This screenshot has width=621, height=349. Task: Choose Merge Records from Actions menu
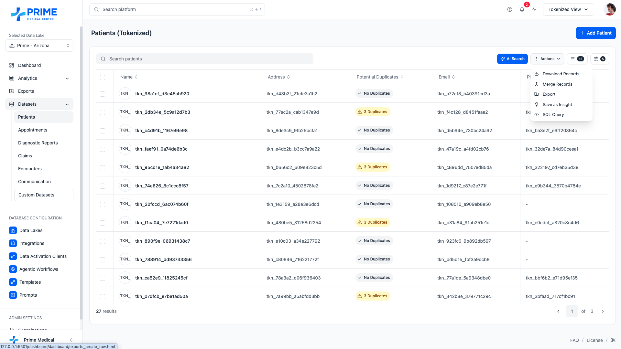[557, 84]
